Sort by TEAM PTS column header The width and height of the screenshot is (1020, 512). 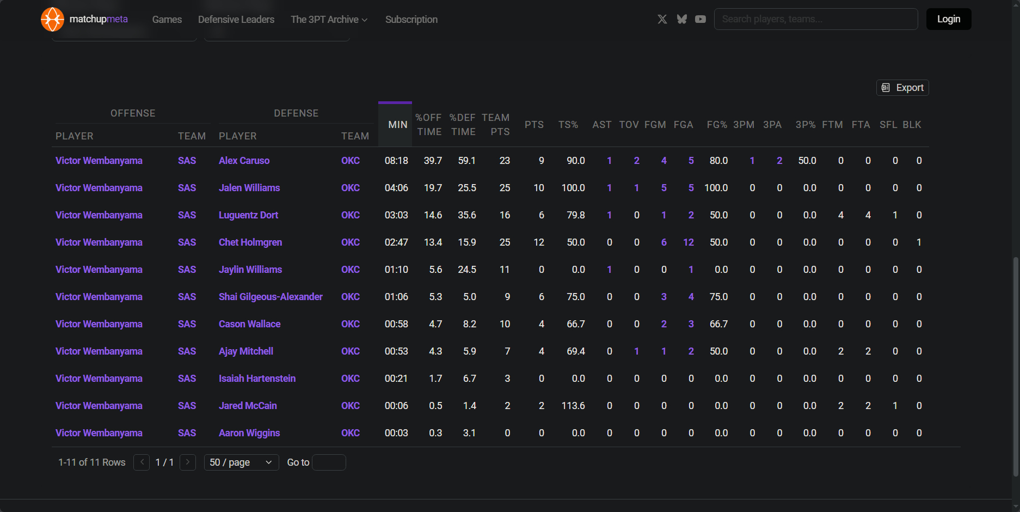[496, 125]
